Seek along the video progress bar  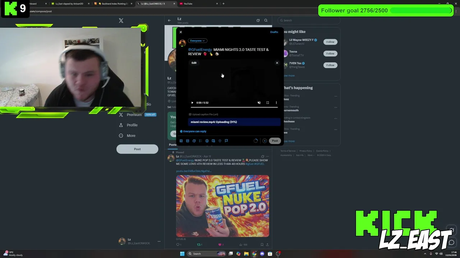tap(234, 107)
